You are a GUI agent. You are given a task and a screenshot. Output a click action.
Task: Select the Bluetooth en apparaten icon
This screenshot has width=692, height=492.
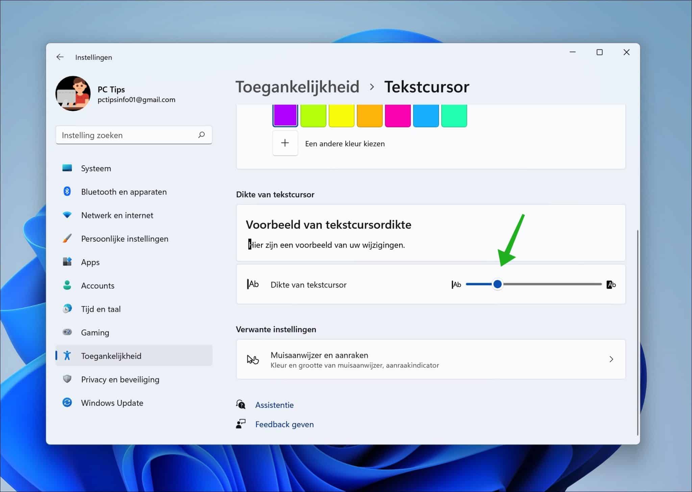point(67,192)
